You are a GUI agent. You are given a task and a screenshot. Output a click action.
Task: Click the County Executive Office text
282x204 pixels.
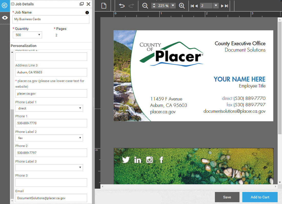click(240, 43)
